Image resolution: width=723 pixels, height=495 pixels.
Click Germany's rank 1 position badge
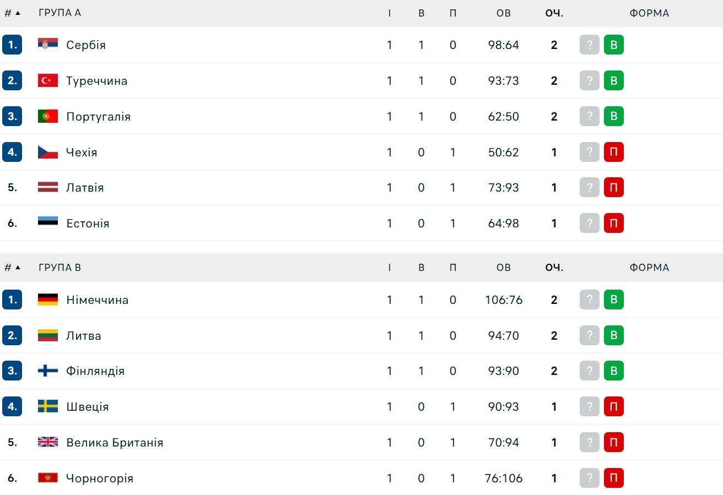coord(12,300)
